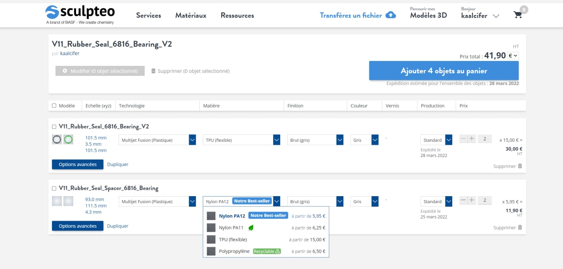Click the green leaf icon beside Nylon PA11

click(x=251, y=228)
